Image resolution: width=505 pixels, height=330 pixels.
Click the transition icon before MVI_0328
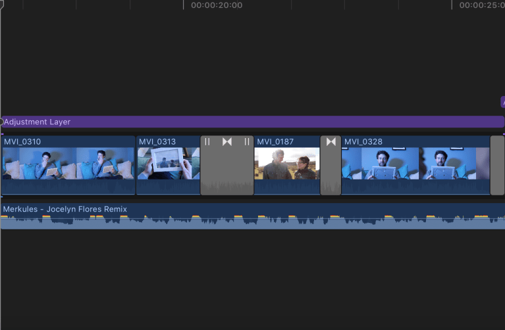point(331,141)
